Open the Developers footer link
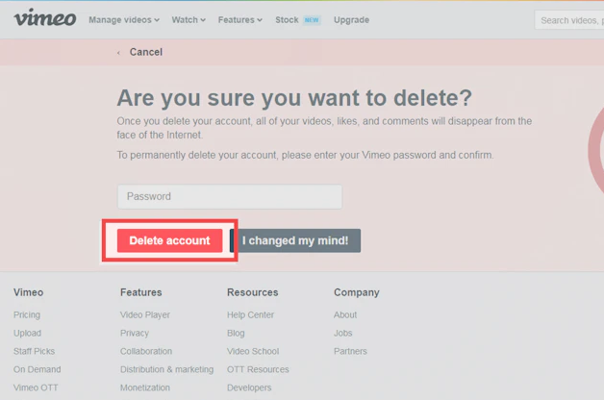The image size is (604, 400). pyautogui.click(x=249, y=387)
